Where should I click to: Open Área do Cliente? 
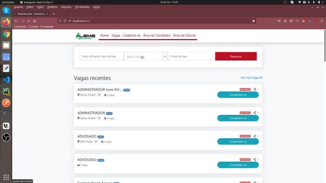tap(184, 36)
